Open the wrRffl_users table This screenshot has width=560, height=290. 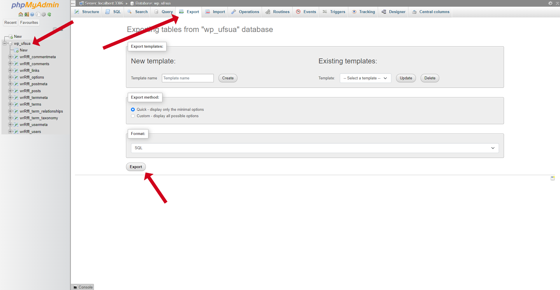coord(30,131)
